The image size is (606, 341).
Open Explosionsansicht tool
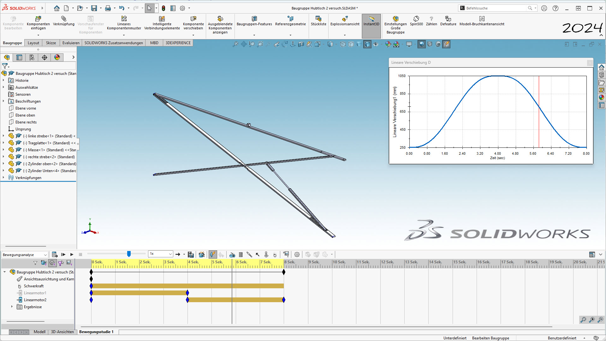pyautogui.click(x=345, y=21)
